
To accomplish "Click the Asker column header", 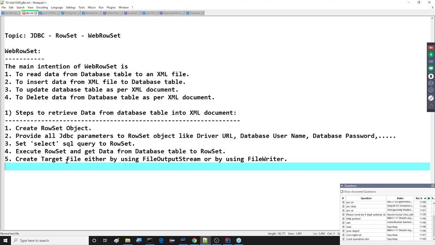I will click(400, 198).
